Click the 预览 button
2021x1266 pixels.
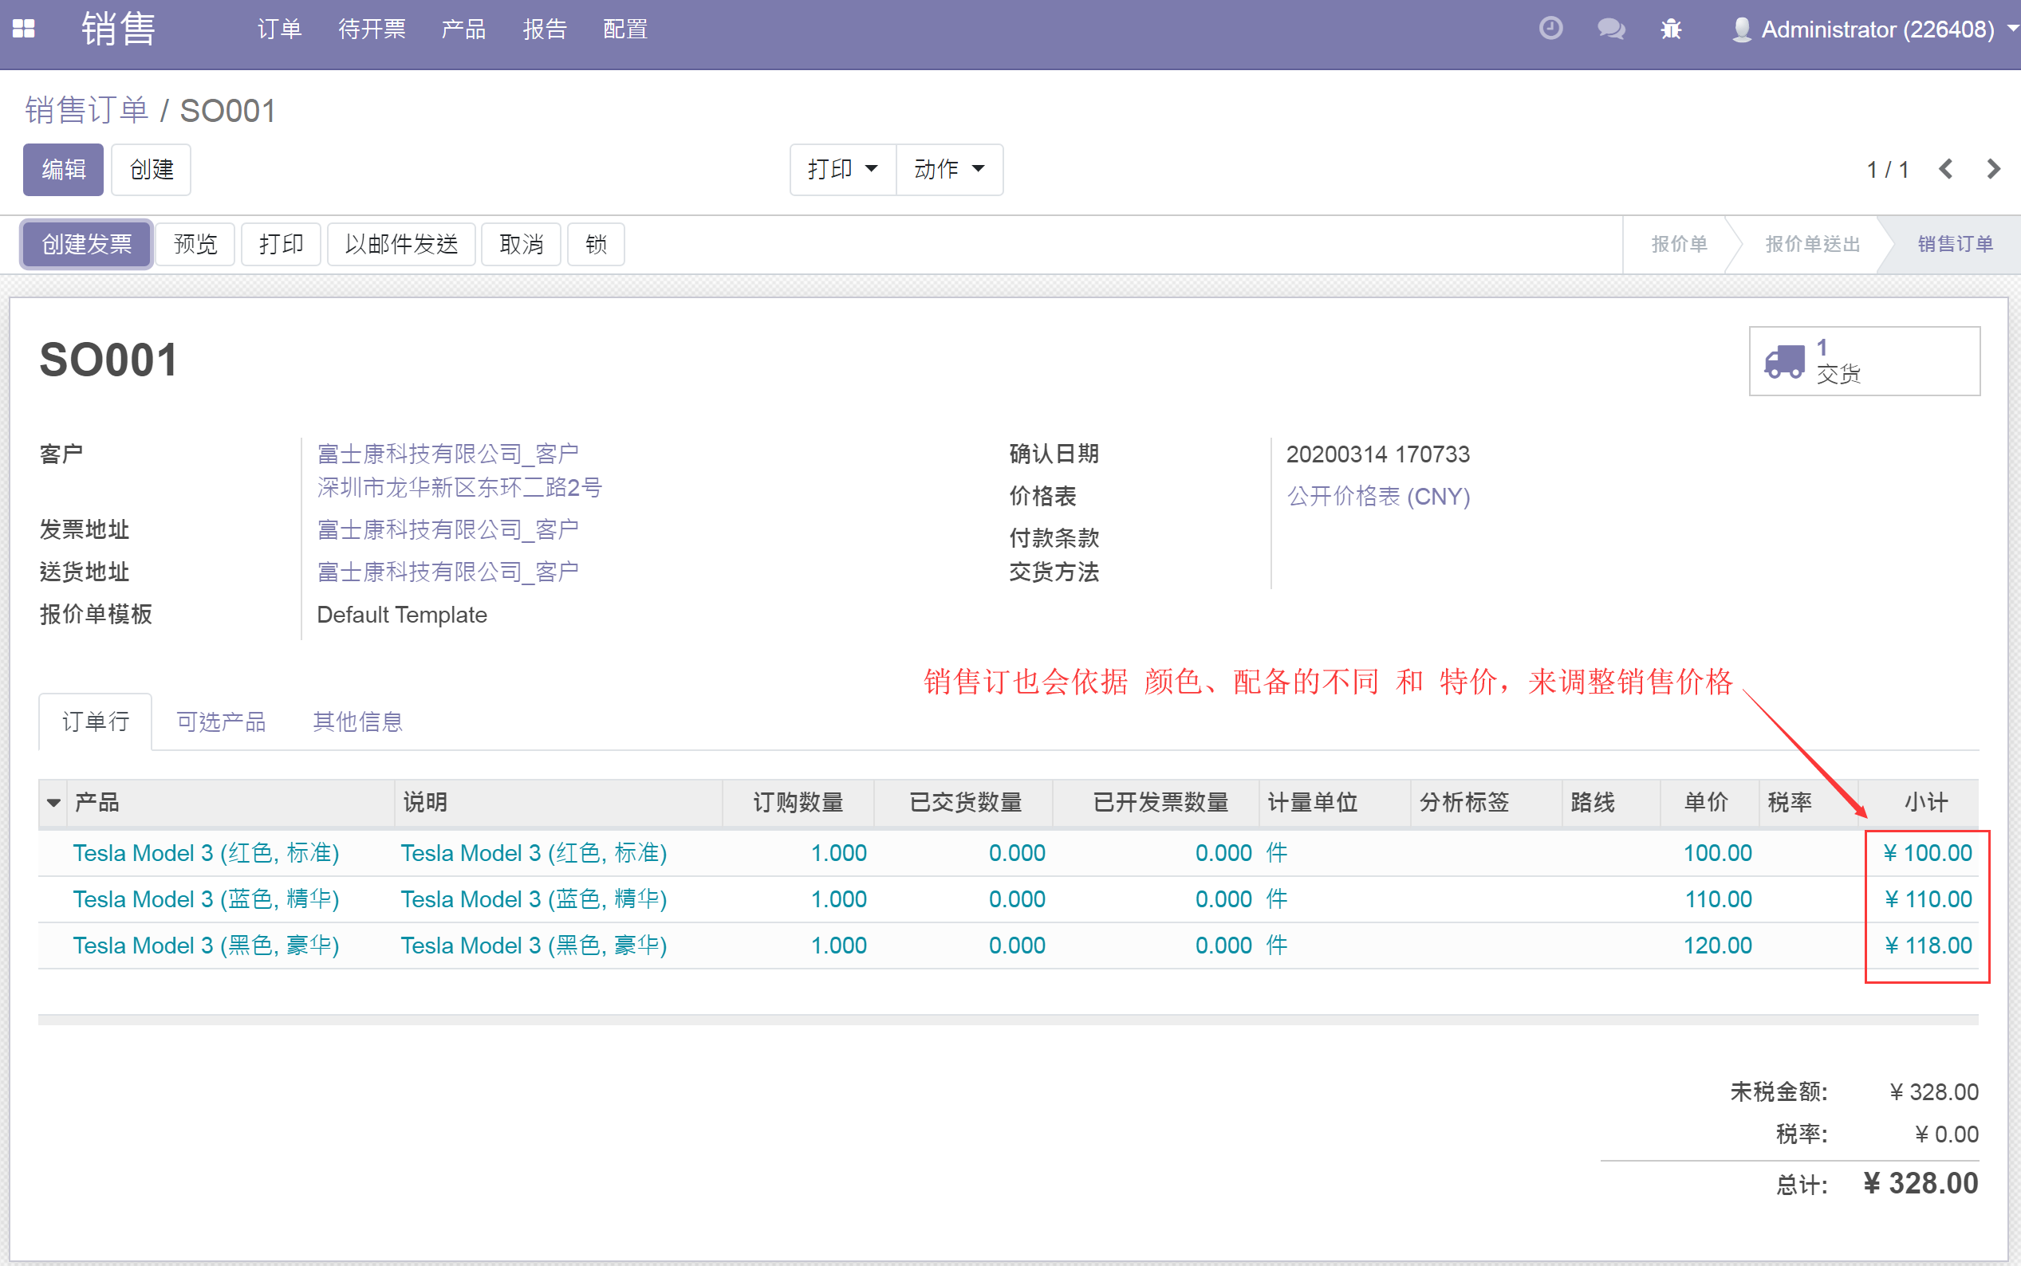tap(195, 244)
